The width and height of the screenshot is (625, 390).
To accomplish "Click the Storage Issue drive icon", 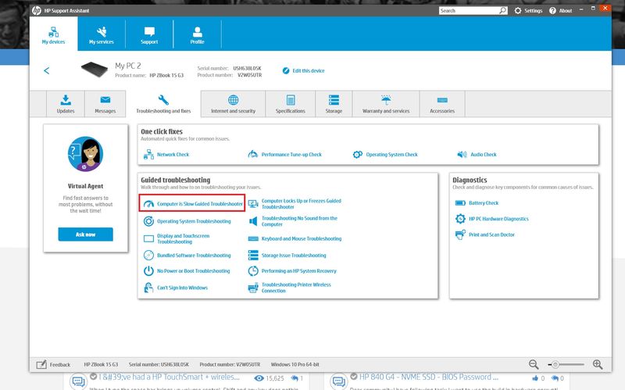I will click(x=253, y=256).
